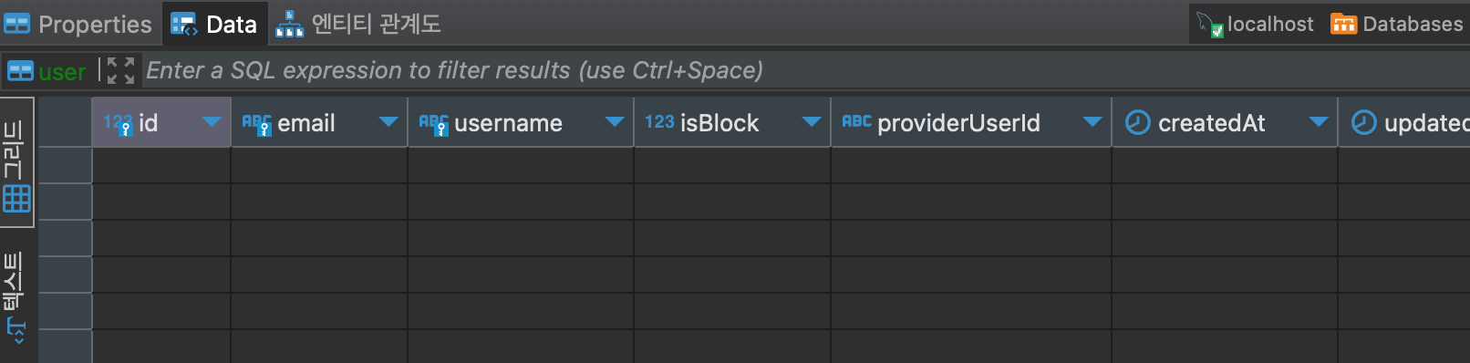Image resolution: width=1470 pixels, height=363 pixels.
Task: Toggle the filter panel expand icon
Action: (x=120, y=70)
